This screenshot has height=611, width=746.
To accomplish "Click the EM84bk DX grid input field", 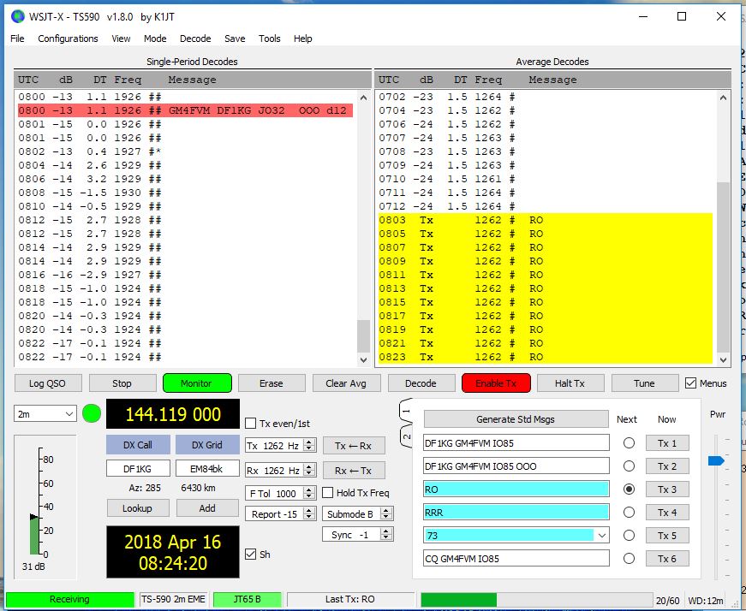I will [x=207, y=469].
